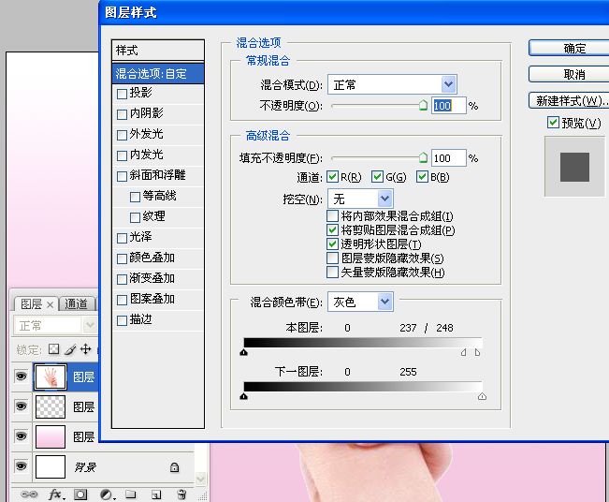
Task: Click the Layers panel scrollbar down arrow
Action: [201, 479]
